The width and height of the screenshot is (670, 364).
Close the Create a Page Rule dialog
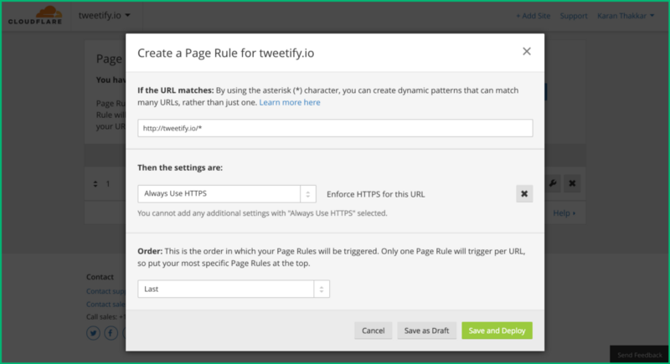pyautogui.click(x=527, y=52)
